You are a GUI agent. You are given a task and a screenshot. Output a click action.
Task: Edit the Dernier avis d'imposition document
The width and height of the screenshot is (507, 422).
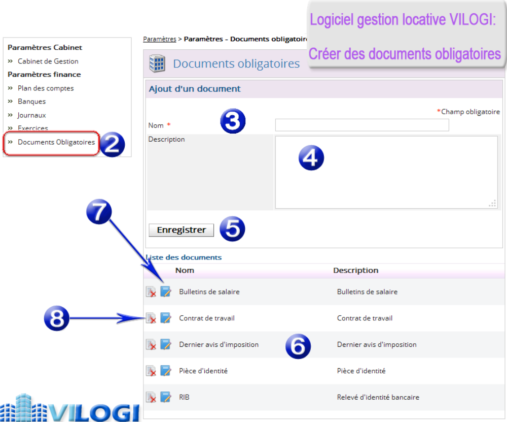(166, 344)
